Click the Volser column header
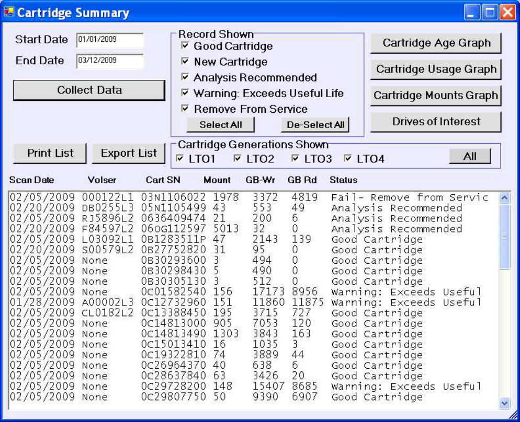The width and height of the screenshot is (520, 422). (x=102, y=180)
